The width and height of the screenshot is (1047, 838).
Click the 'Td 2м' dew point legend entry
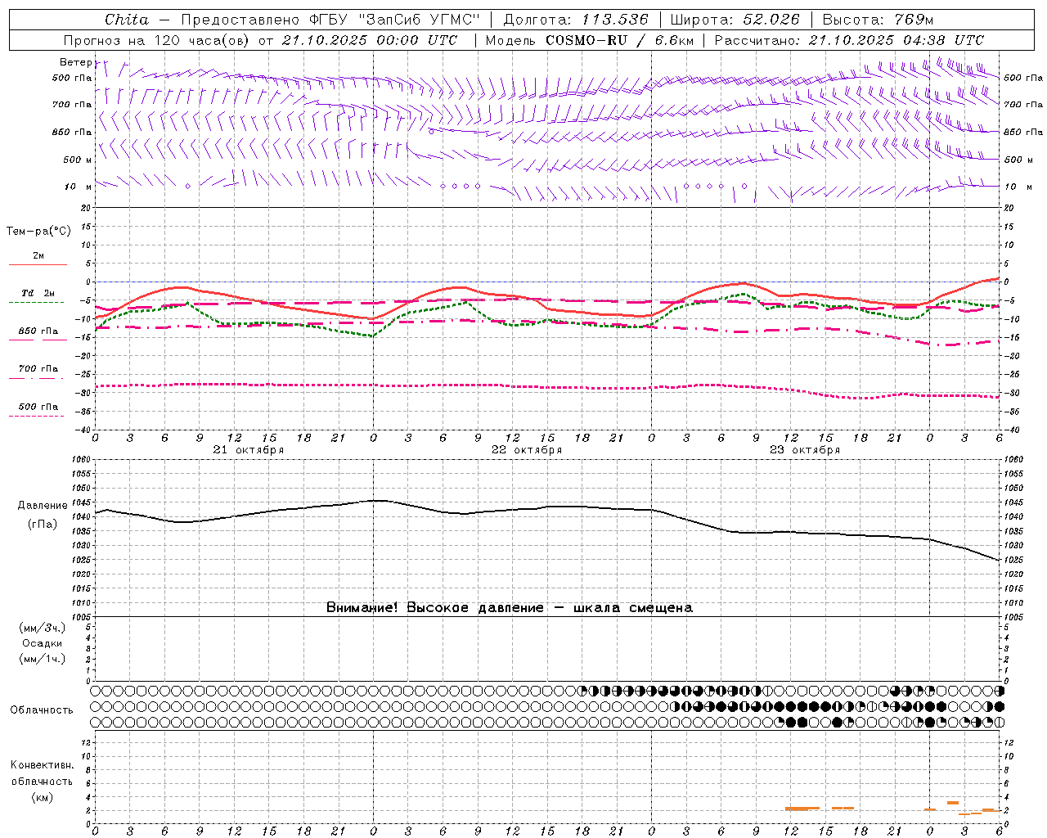point(38,293)
